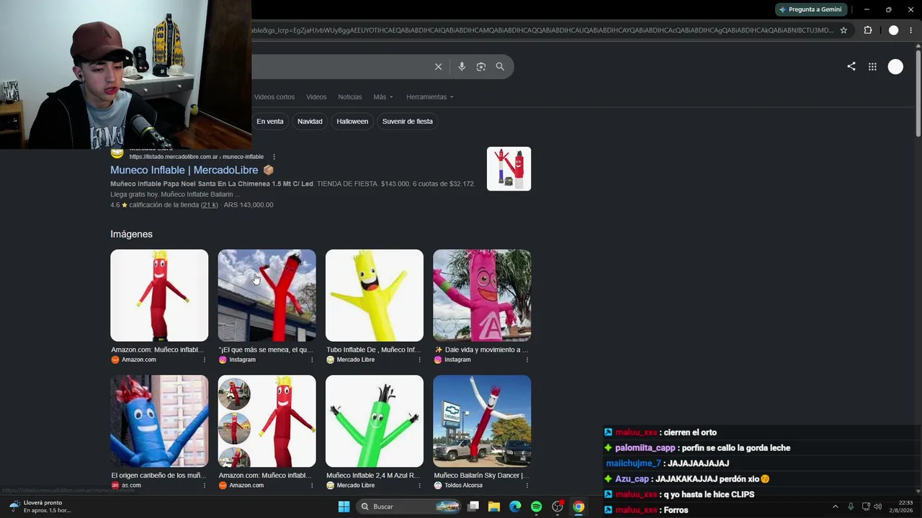Click the 'Pregunta a Gemini' button
This screenshot has width=922, height=518.
[x=811, y=9]
